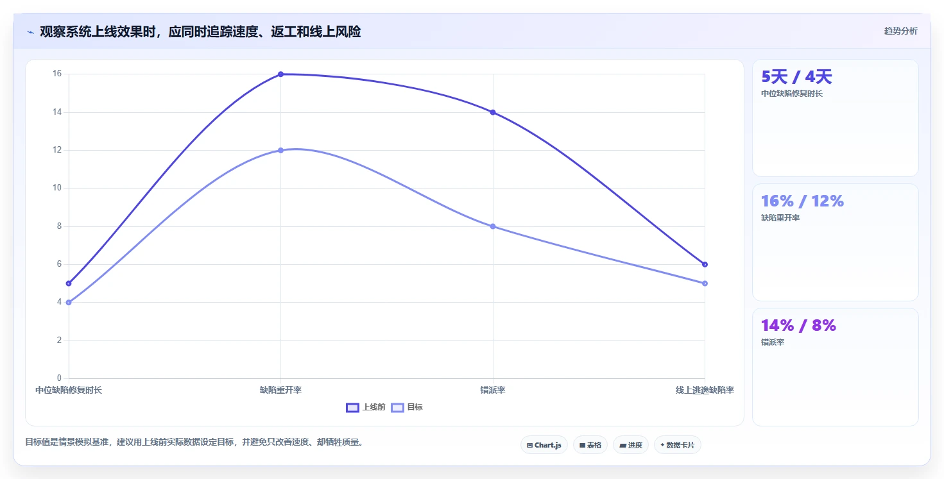Click the 中位缺陷修复时长 caption in the first card
This screenshot has height=479, width=944.
(792, 94)
